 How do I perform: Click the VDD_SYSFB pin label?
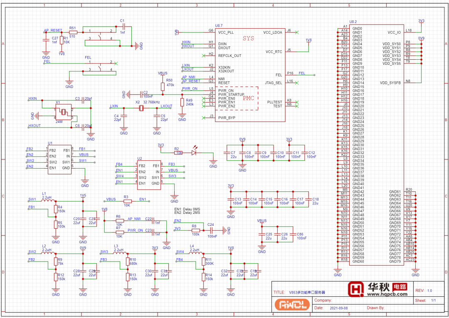click(x=390, y=83)
